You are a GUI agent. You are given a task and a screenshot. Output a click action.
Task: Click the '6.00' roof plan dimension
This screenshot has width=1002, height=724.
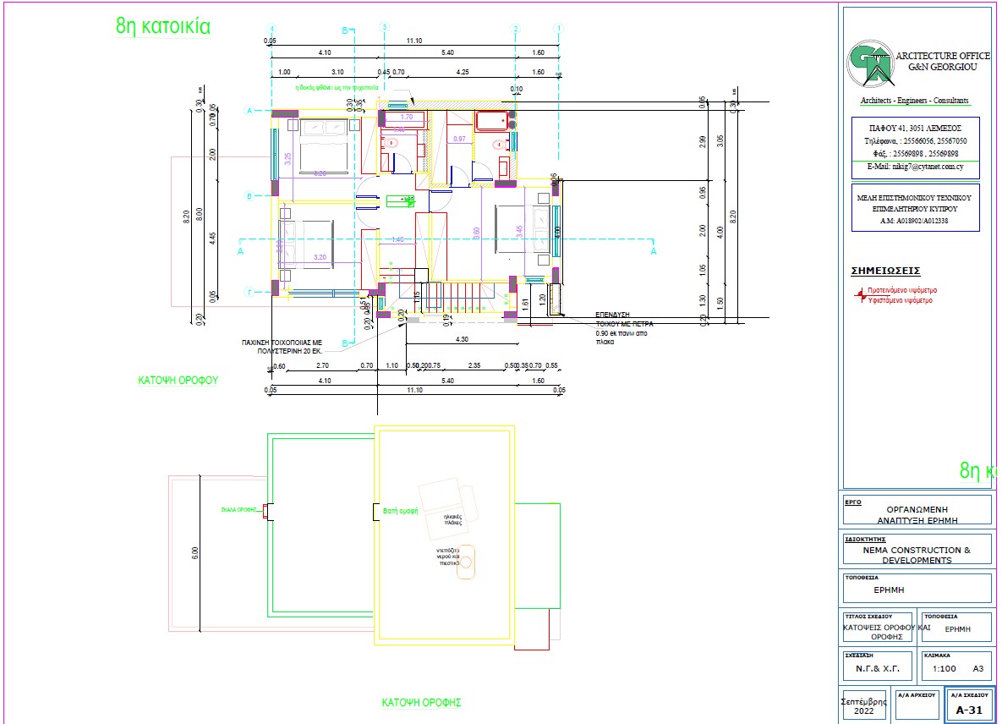(x=195, y=553)
